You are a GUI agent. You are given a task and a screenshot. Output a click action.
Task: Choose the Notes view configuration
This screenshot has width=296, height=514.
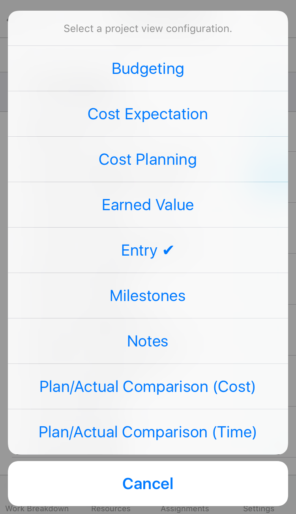pyautogui.click(x=148, y=341)
